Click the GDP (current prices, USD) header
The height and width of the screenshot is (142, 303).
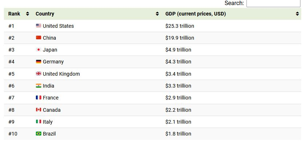(x=196, y=14)
